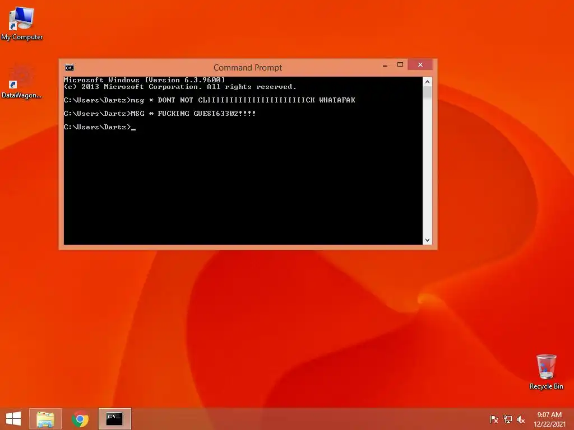The image size is (574, 430).
Task: Minimize the Command Prompt window
Action: (x=385, y=66)
